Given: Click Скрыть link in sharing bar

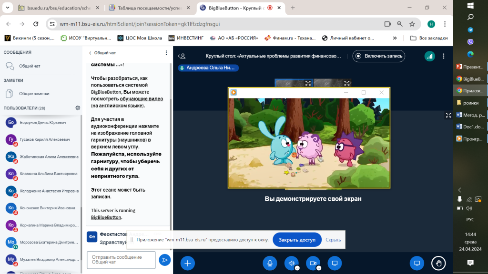Looking at the screenshot, I should tap(333, 240).
